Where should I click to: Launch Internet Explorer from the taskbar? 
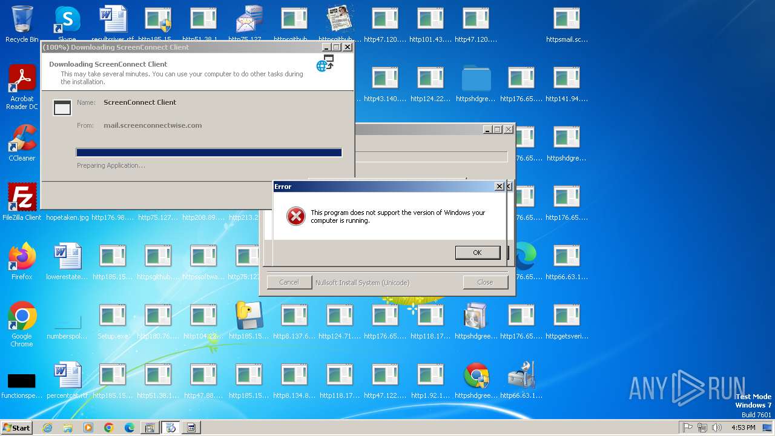(x=47, y=428)
